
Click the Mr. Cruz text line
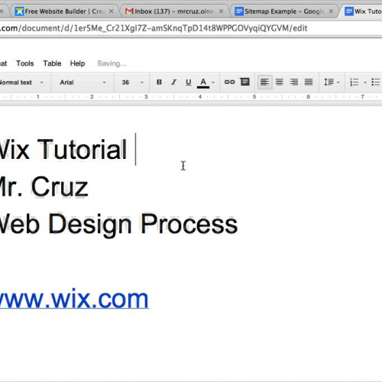coord(44,186)
